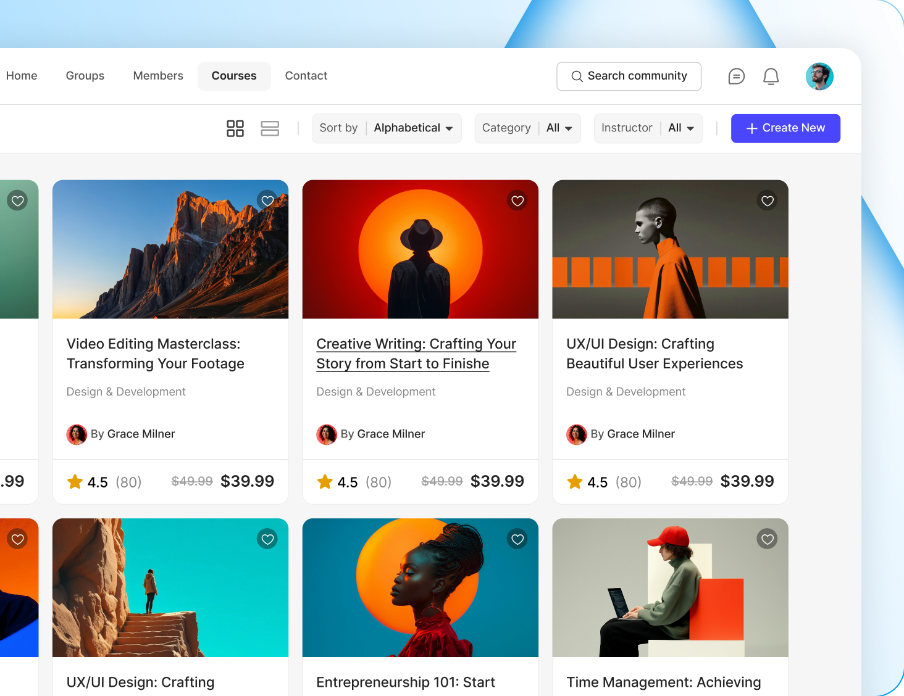Open Time Management: Achieving course title
This screenshot has height=696, width=904.
(x=664, y=682)
